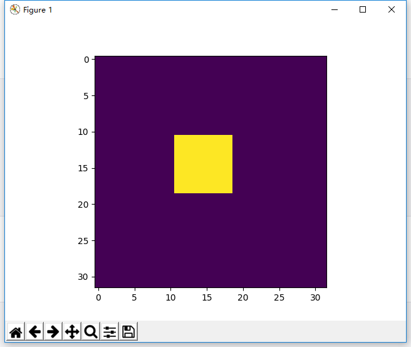
Task: Click y-axis tick label 30
Action: point(83,277)
